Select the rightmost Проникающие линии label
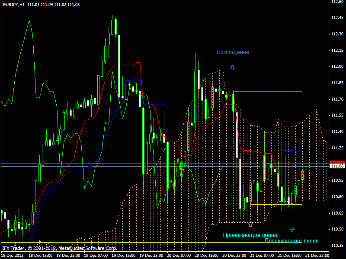The height and width of the screenshot is (259, 346). point(291,241)
